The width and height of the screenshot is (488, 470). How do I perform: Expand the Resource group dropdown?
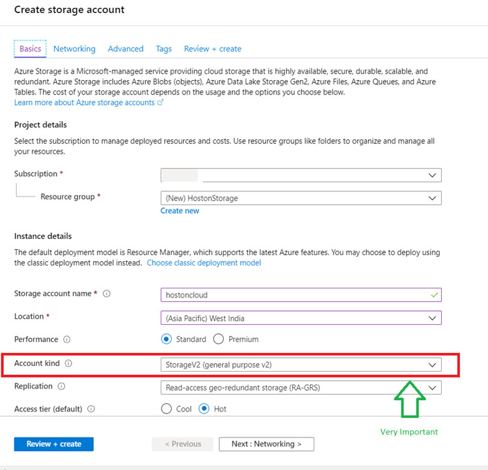[x=301, y=198]
